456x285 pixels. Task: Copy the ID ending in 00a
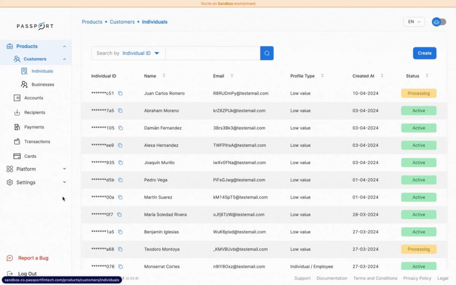point(120,197)
